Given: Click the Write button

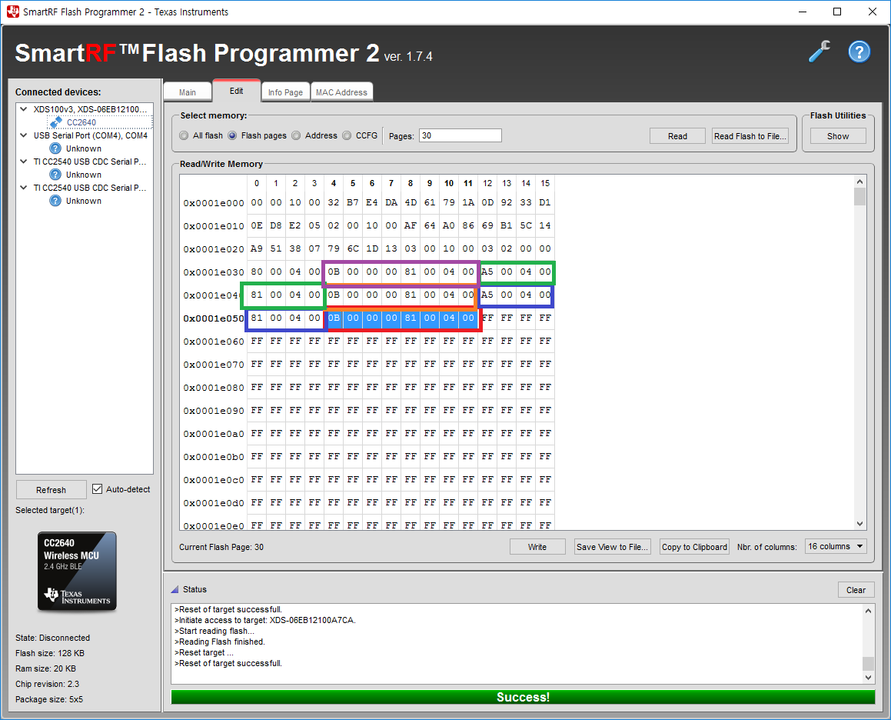Looking at the screenshot, I should tap(537, 547).
